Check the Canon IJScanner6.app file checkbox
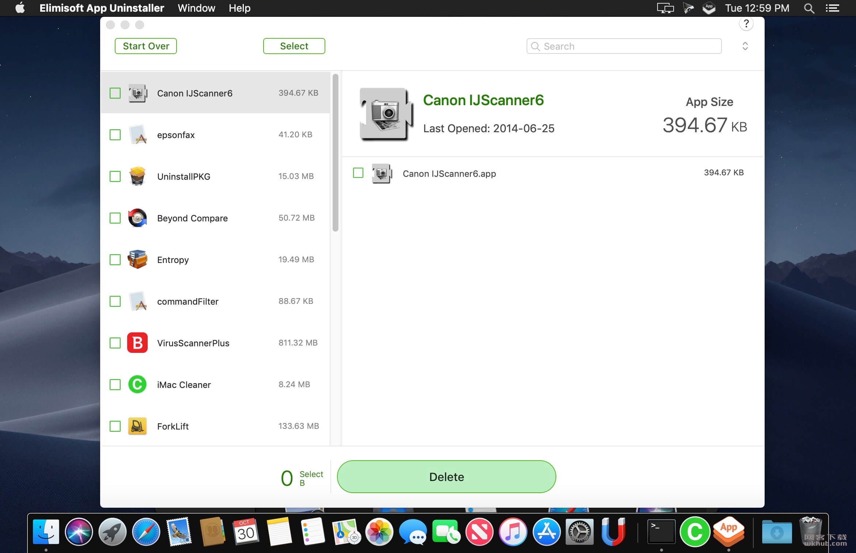This screenshot has height=553, width=856. click(x=358, y=173)
